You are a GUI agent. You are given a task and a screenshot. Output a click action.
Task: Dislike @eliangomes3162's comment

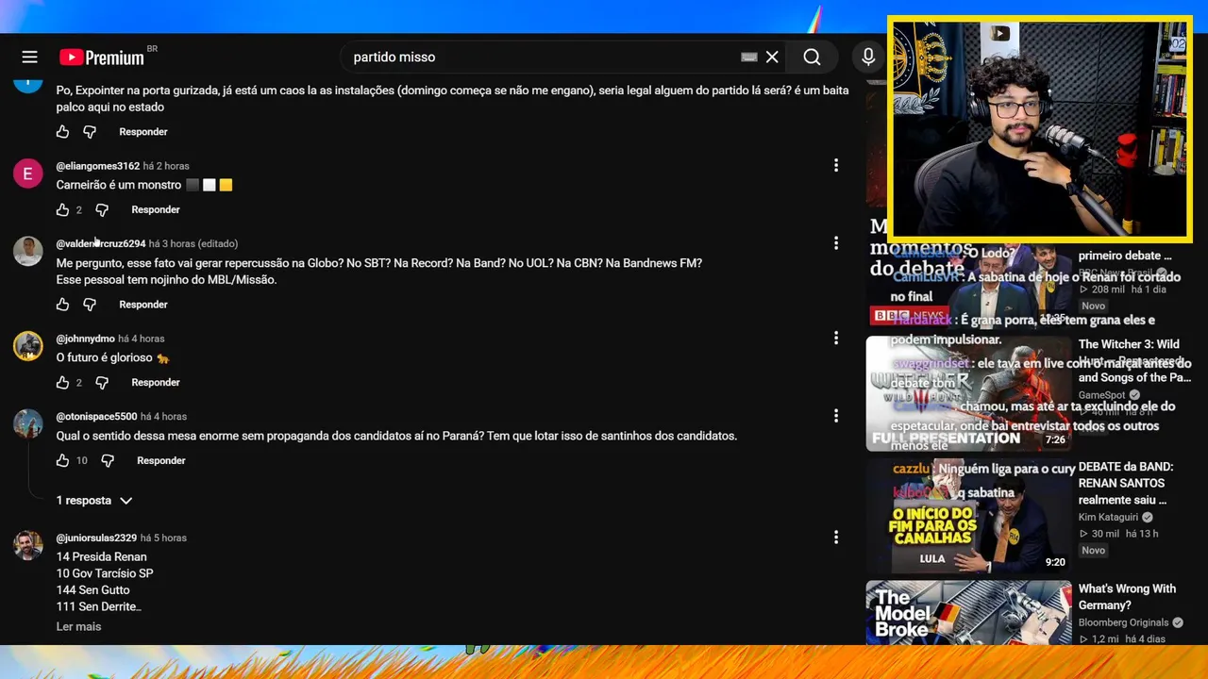pyautogui.click(x=102, y=210)
